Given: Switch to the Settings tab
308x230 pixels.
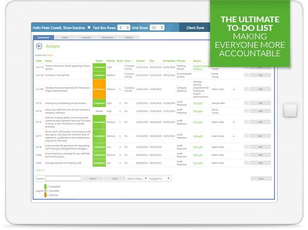Looking at the screenshot, I should point(129,38).
